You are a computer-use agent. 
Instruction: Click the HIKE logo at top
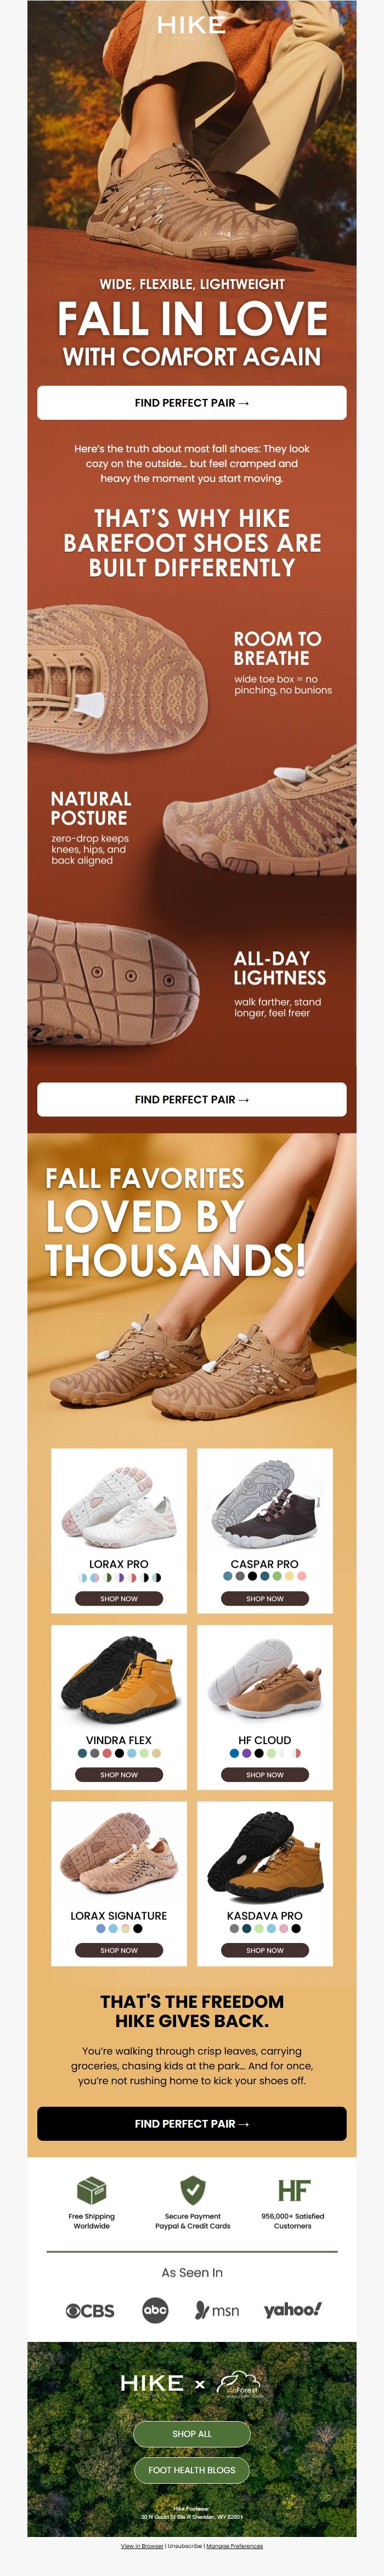191,25
